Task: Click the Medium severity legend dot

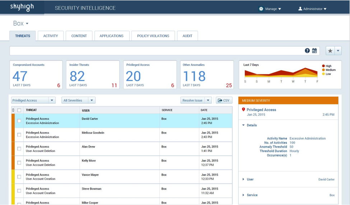Action: pyautogui.click(x=323, y=70)
